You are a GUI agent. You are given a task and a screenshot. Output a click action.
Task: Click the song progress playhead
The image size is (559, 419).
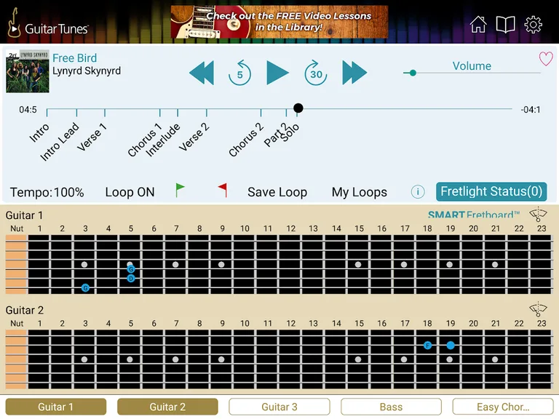coord(298,108)
